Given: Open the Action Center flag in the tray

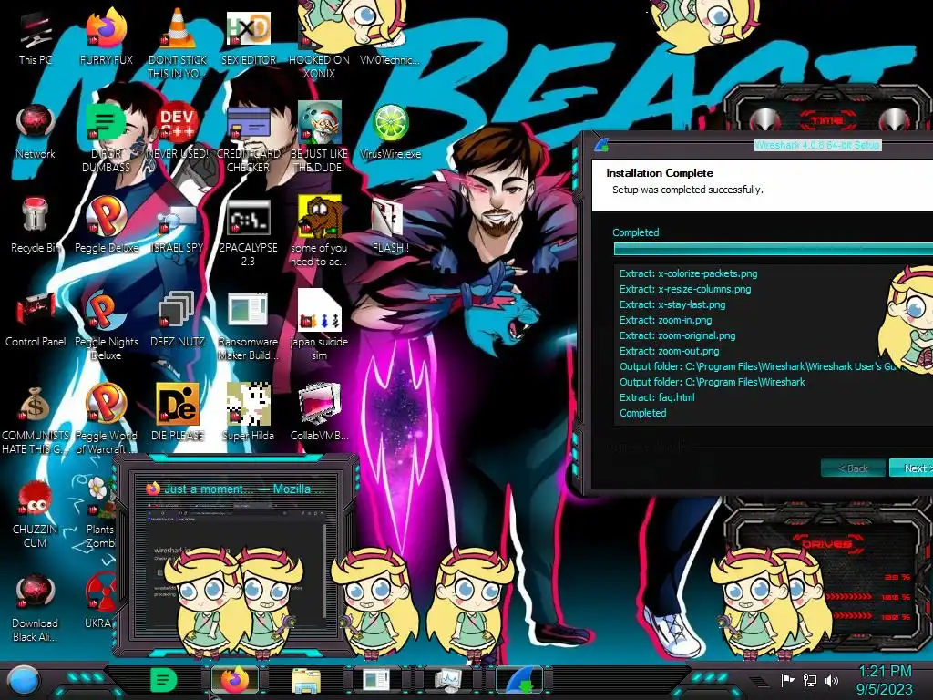Looking at the screenshot, I should coord(788,680).
